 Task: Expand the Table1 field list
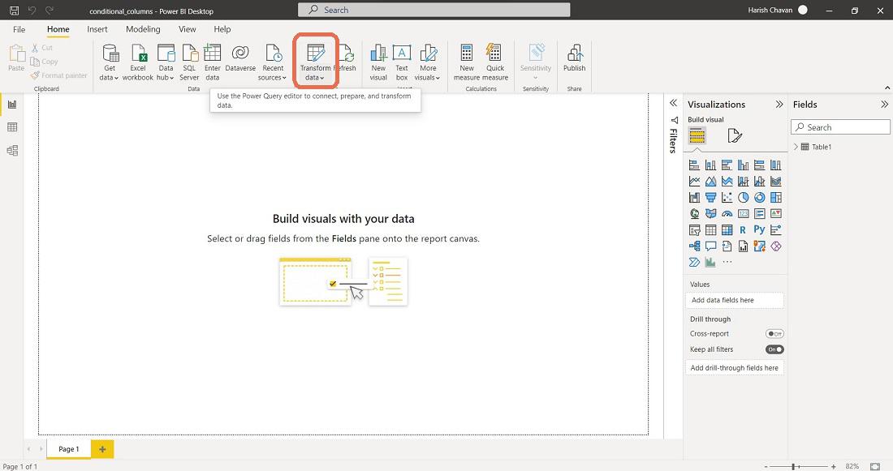[x=796, y=147]
